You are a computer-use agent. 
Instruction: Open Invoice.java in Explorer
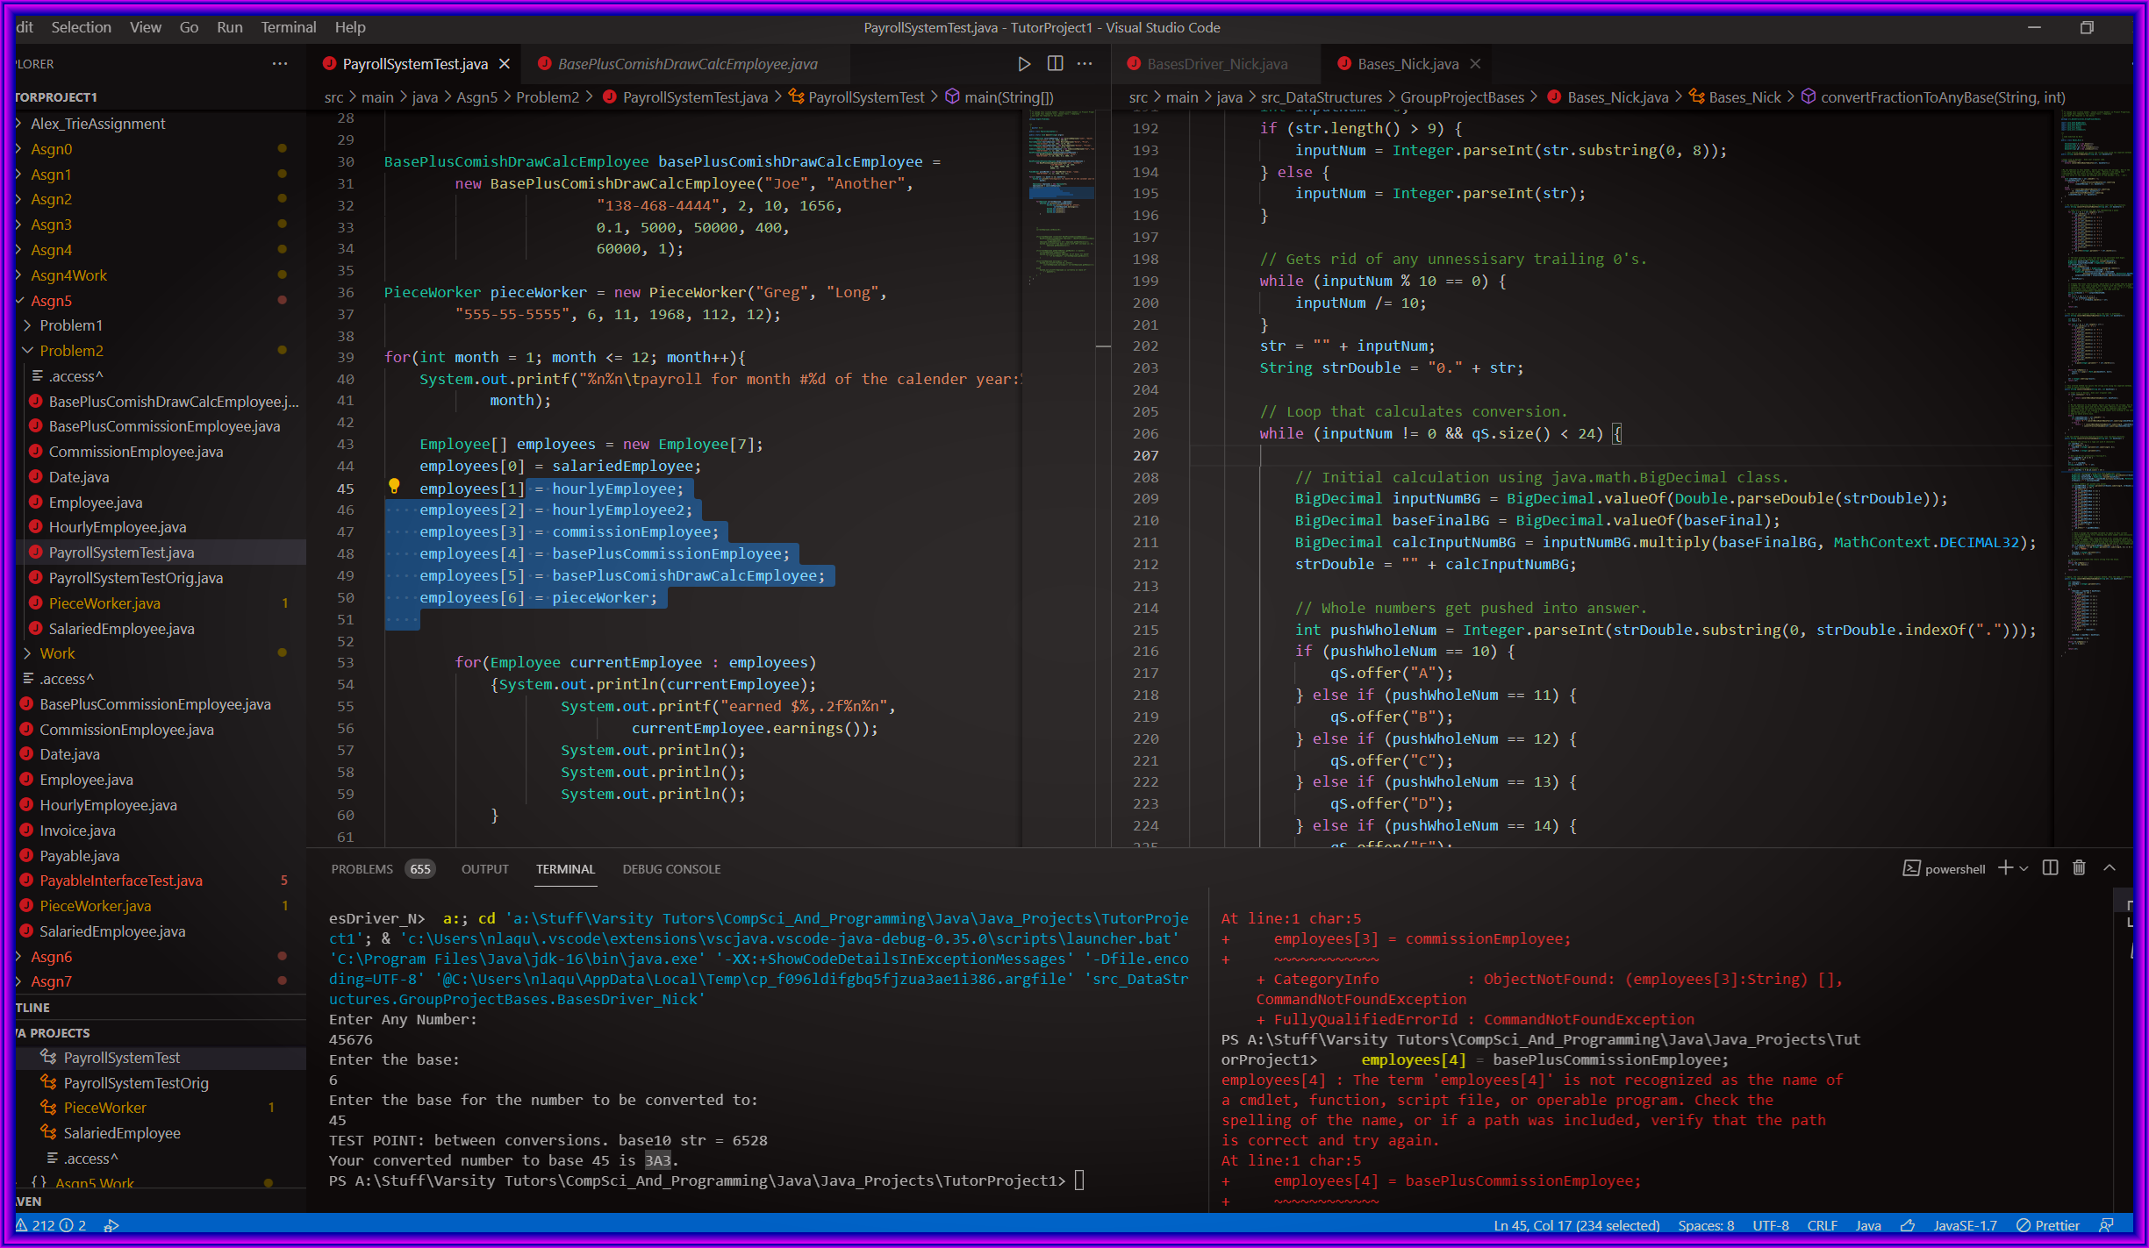(x=77, y=831)
